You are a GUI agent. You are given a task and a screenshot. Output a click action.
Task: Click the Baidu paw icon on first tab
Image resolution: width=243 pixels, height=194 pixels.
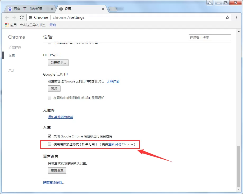[x=10, y=9]
